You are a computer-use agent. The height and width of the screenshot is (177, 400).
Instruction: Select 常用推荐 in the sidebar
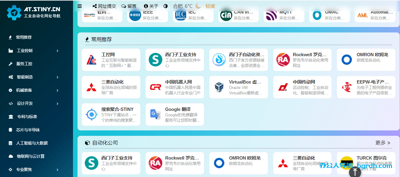click(x=24, y=37)
